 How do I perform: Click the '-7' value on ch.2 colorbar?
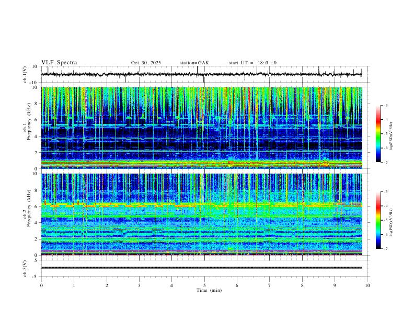click(x=386, y=248)
